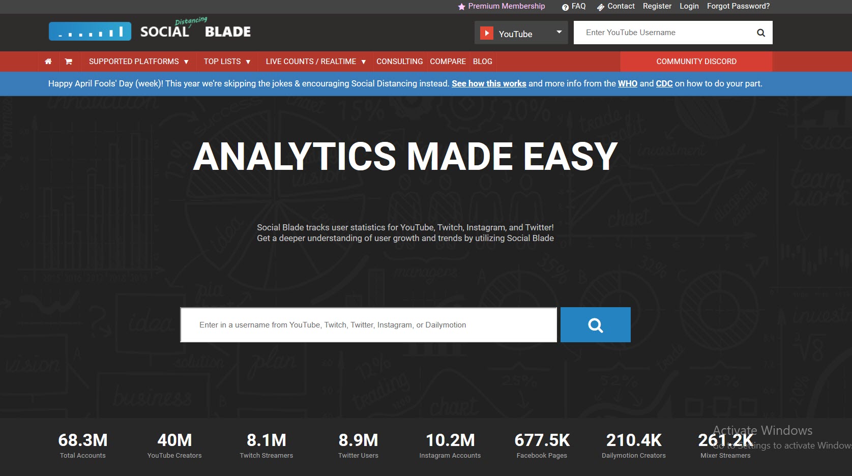The image size is (852, 476).
Task: Open the Blog menu item
Action: (x=483, y=62)
